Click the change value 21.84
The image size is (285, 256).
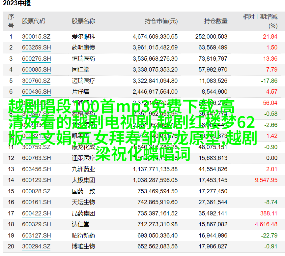click(270, 37)
